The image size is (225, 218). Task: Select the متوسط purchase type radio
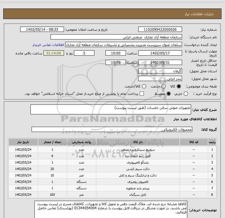point(169,94)
